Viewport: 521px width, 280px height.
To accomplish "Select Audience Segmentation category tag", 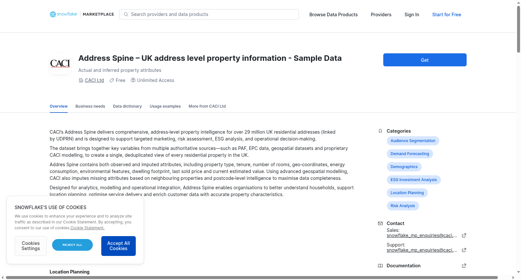I will pos(413,141).
